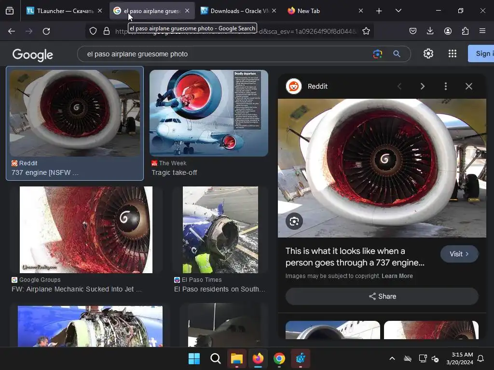Click the Share button
The image size is (494, 370).
(x=382, y=296)
